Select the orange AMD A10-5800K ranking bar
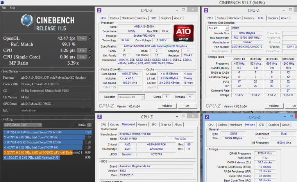The height and width of the screenshot is (182, 297). click(x=42, y=152)
